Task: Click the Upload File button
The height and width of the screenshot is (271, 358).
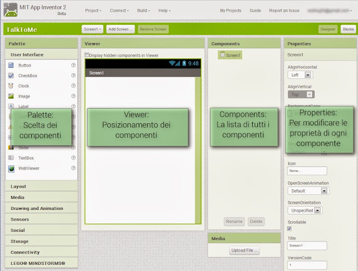Action: pos(244,250)
